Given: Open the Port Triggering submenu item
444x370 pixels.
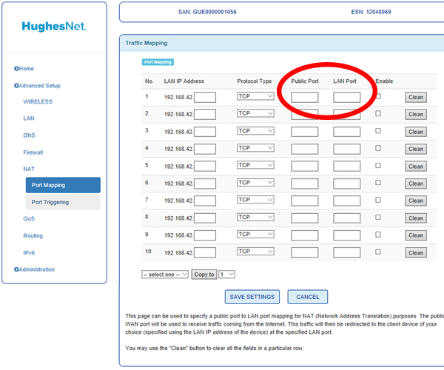Looking at the screenshot, I should [x=63, y=202].
